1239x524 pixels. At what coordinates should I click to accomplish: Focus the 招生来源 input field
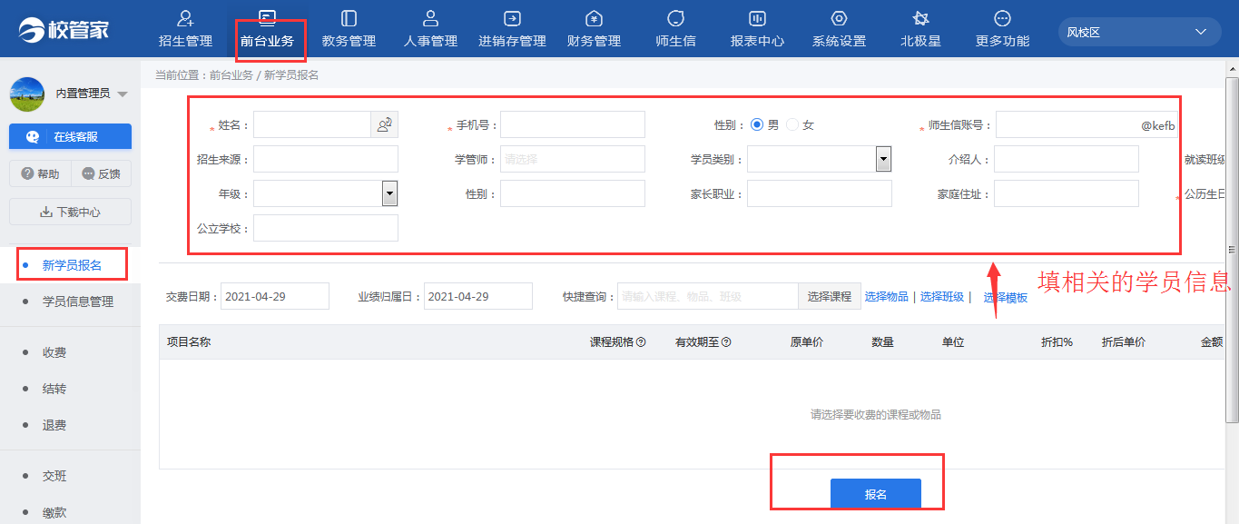pyautogui.click(x=326, y=159)
